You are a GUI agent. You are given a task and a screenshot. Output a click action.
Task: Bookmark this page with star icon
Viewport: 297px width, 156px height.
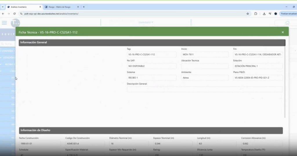247,14
